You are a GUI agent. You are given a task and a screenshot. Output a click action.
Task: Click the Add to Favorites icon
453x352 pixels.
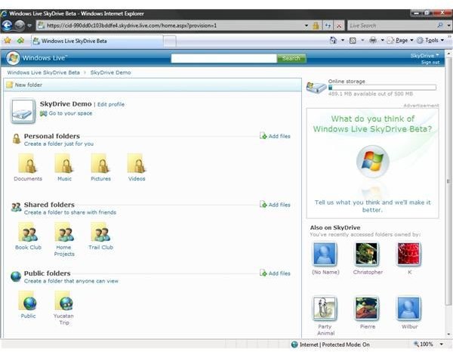(x=20, y=41)
